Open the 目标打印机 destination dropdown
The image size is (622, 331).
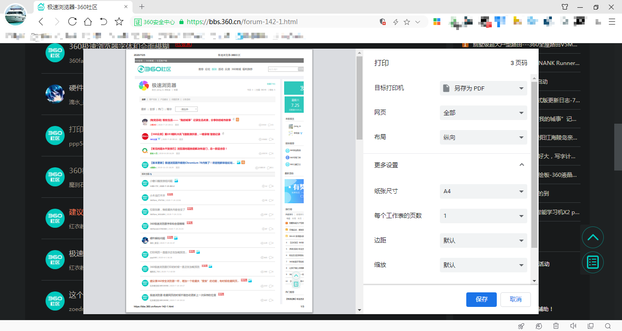(483, 88)
